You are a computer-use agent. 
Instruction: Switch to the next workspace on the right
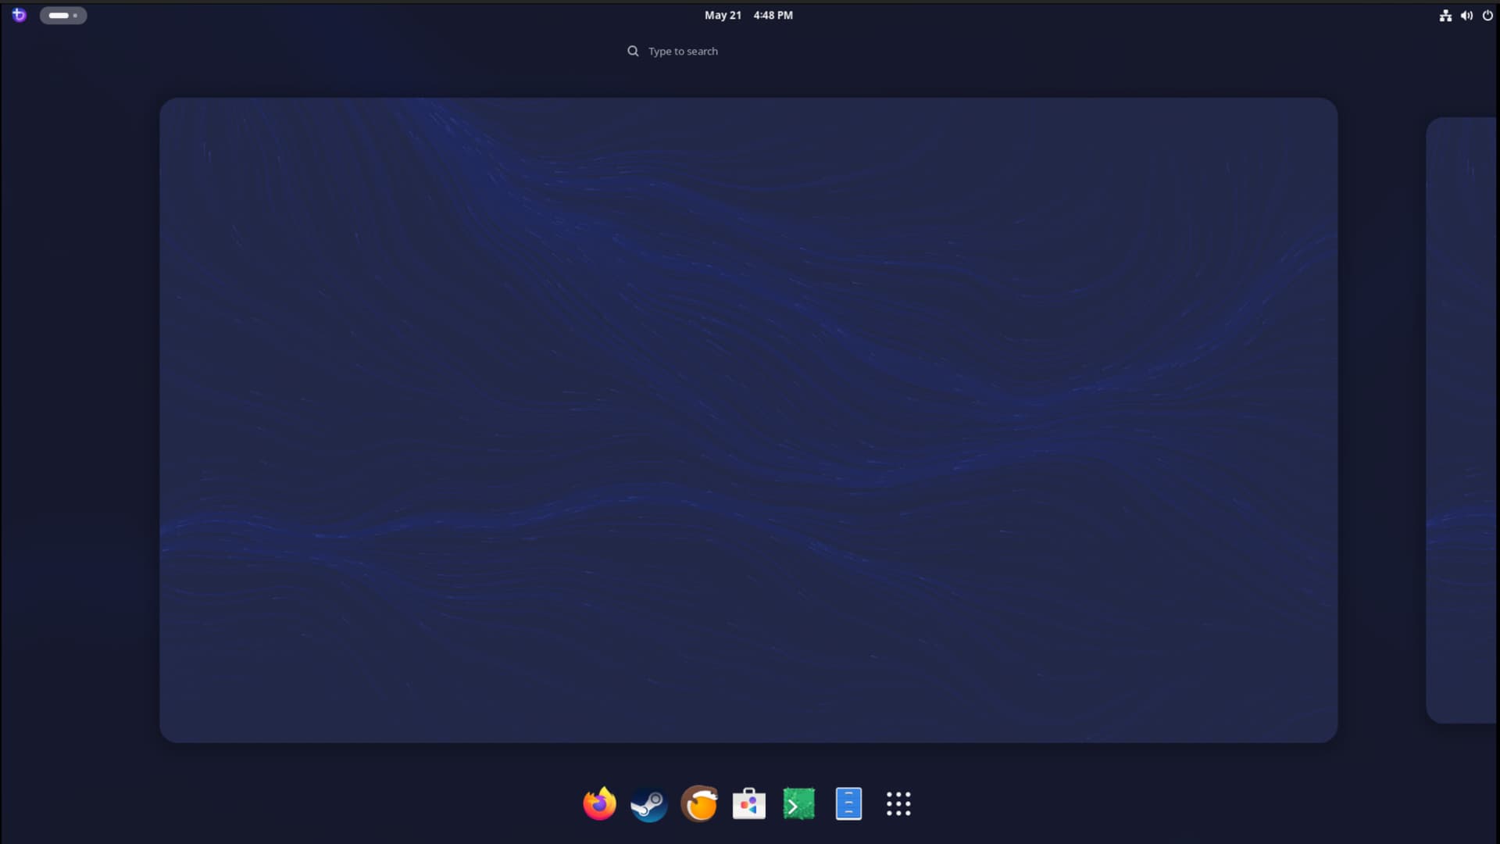click(x=1462, y=420)
